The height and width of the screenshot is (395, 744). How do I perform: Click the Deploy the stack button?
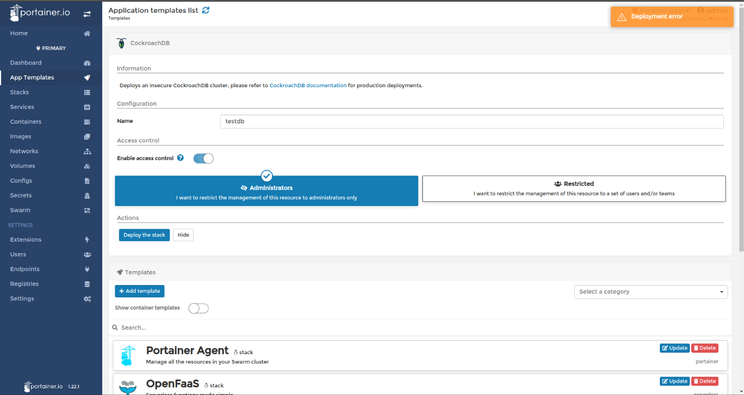[x=144, y=235]
